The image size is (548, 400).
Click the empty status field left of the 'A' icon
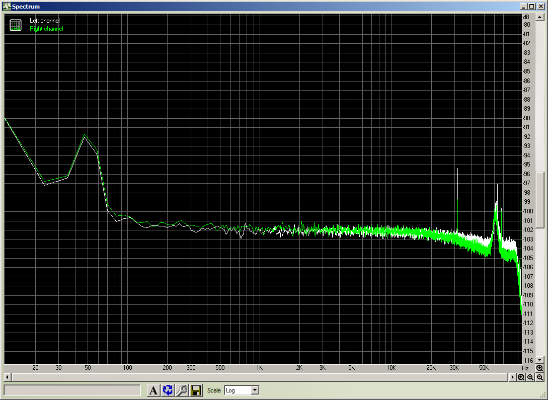click(72, 390)
